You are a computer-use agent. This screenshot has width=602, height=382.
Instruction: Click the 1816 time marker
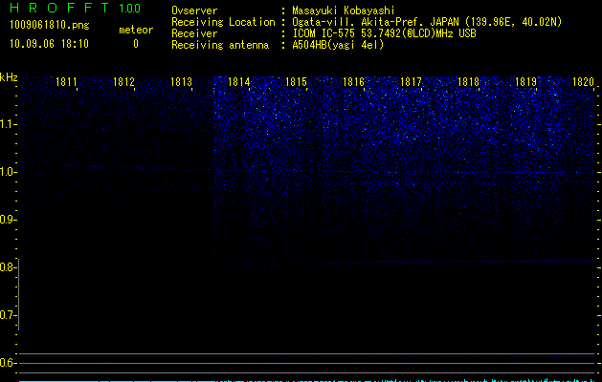[353, 82]
